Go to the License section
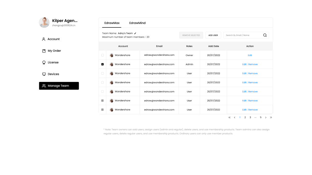Viewport: 312px width, 175px height. pyautogui.click(x=50, y=63)
